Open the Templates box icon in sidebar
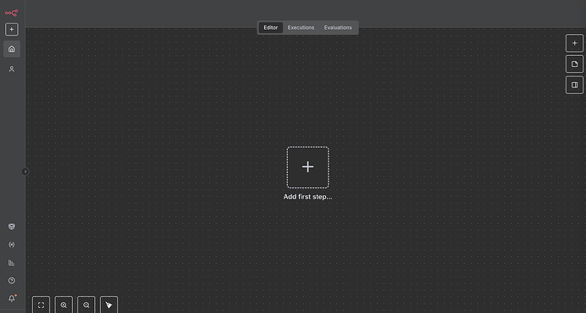The image size is (586, 313). point(12,226)
